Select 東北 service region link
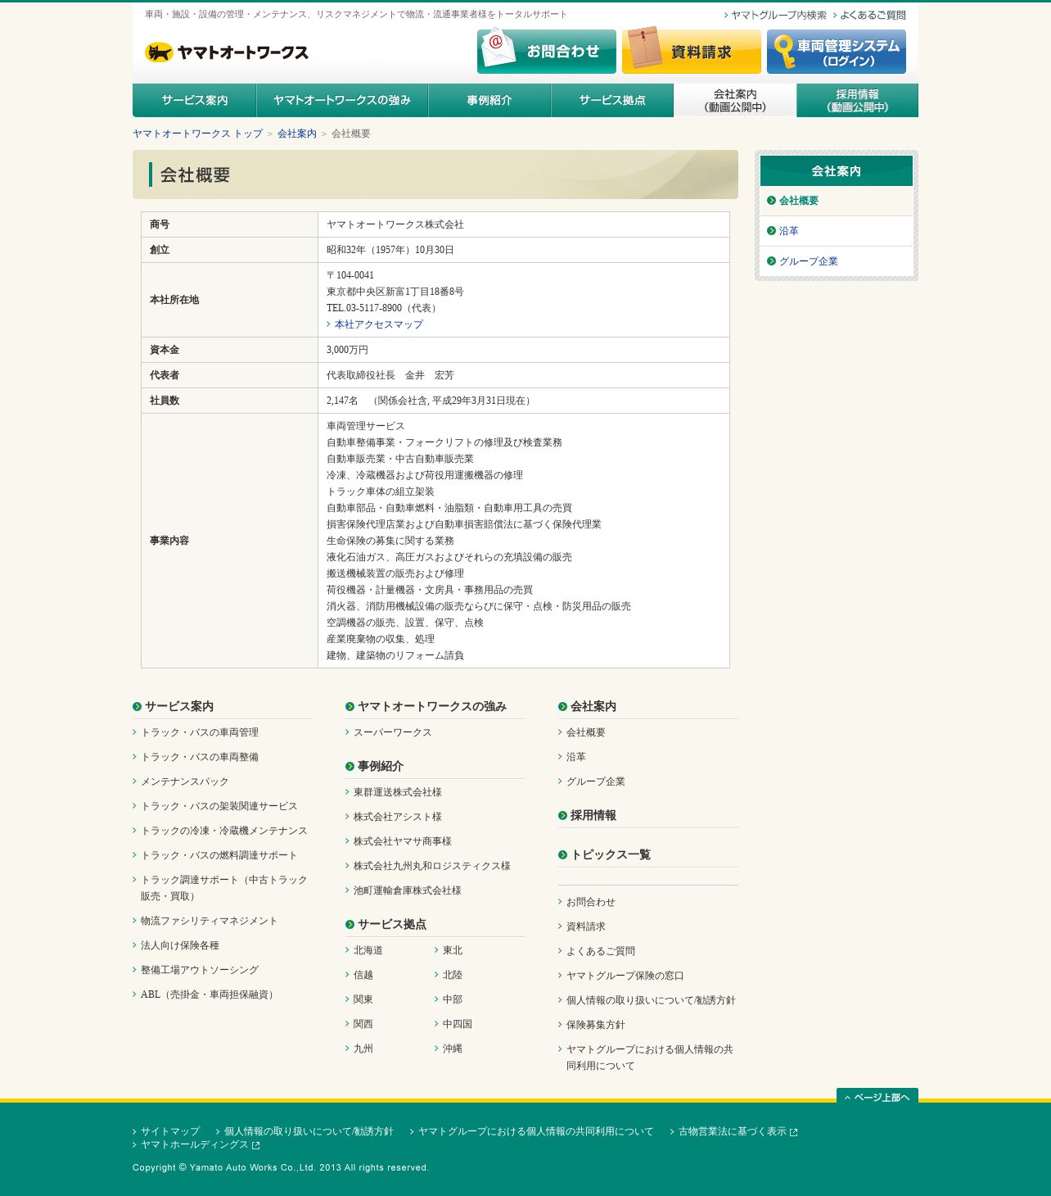 click(x=453, y=950)
